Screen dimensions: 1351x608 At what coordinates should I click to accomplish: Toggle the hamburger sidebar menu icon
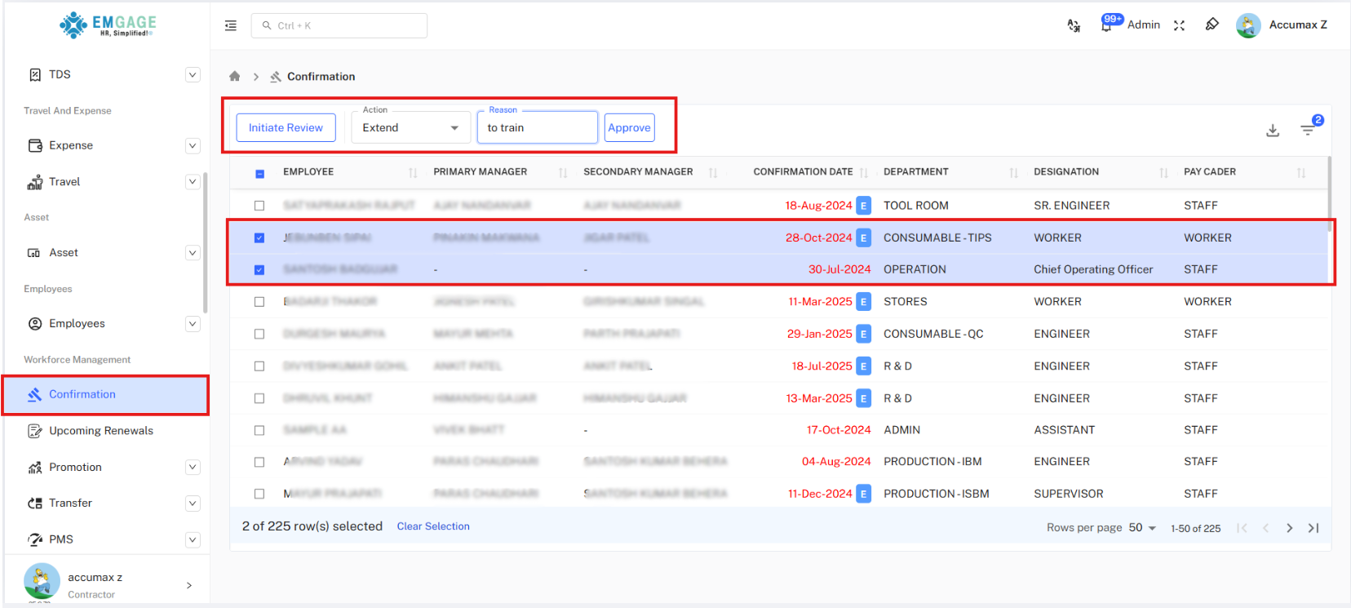(231, 26)
